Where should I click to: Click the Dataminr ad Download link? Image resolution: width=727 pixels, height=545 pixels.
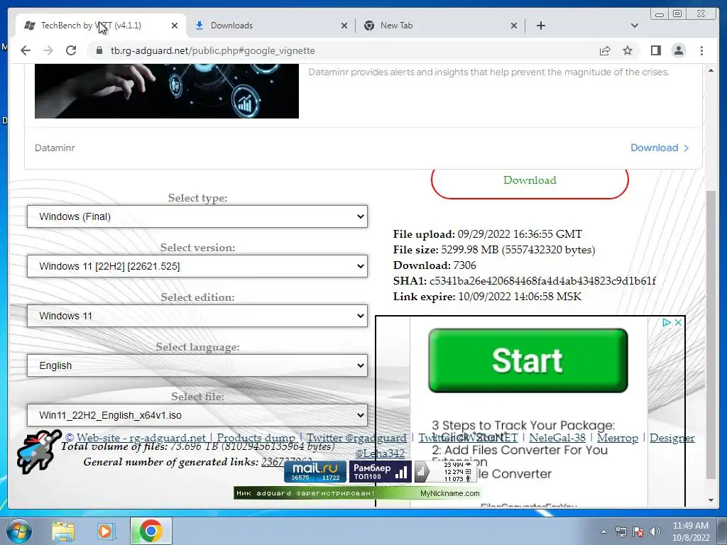(660, 148)
